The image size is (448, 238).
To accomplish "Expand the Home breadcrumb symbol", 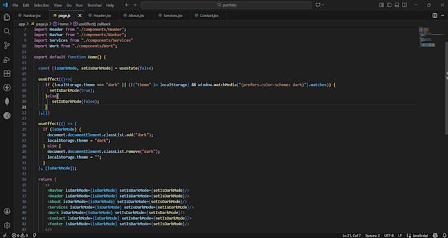I will [61, 24].
